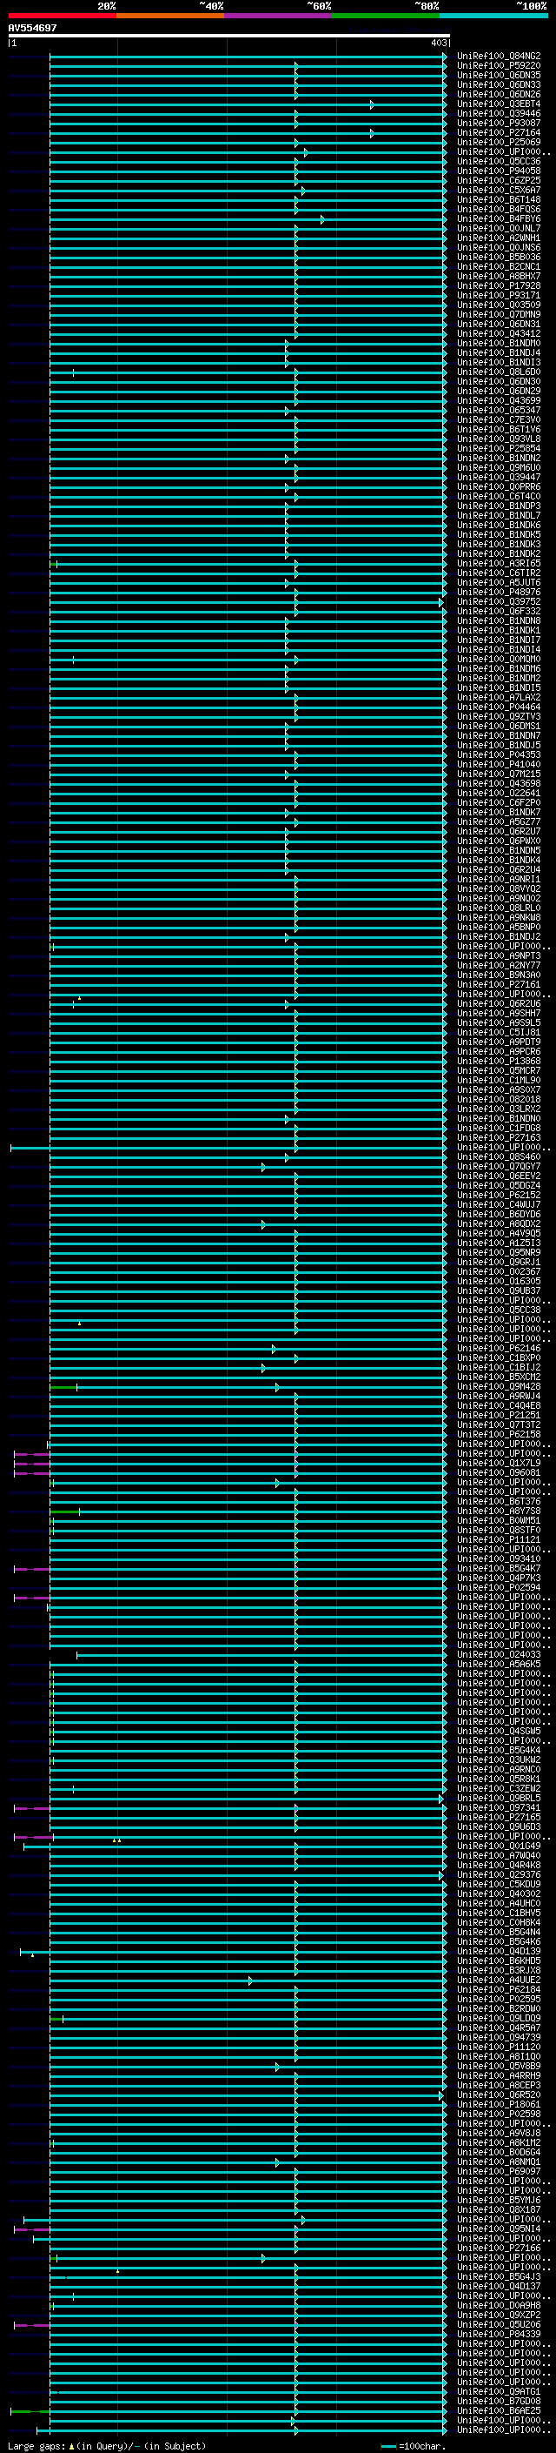Click the white query sequence bar
The image size is (556, 2453).
click(229, 35)
